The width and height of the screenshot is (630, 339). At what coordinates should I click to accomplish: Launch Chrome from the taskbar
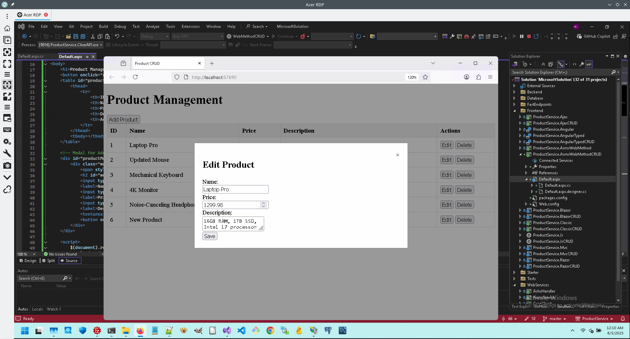tap(270, 330)
